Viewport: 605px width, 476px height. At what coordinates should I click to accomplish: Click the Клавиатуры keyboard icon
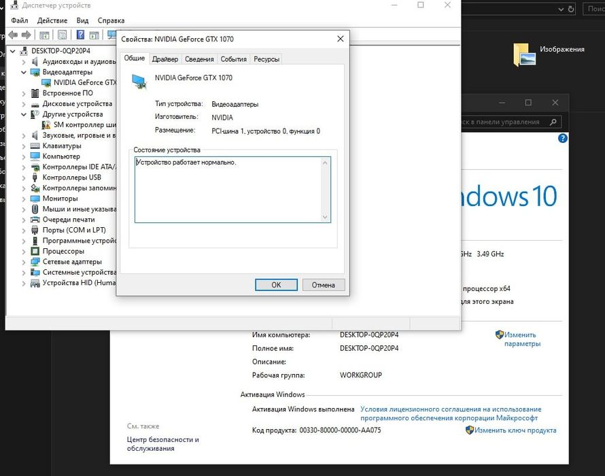35,146
